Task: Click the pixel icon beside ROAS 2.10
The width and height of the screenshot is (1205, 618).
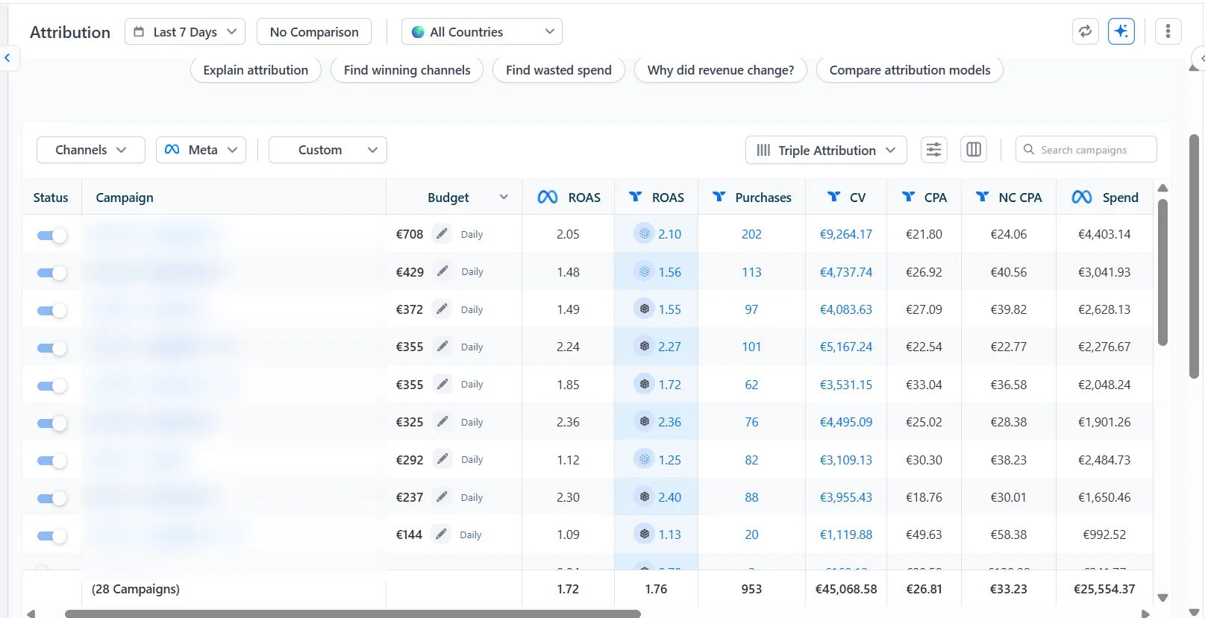Action: tap(644, 233)
